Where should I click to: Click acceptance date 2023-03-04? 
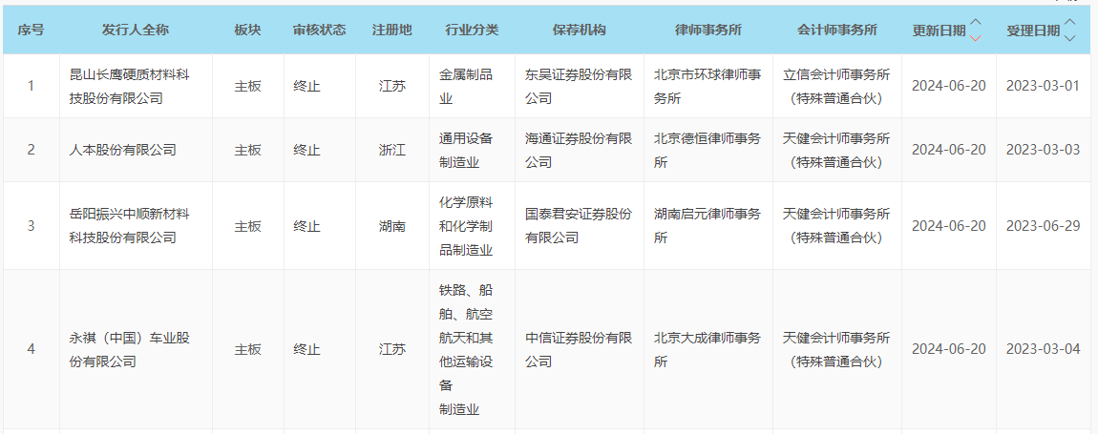(1043, 349)
